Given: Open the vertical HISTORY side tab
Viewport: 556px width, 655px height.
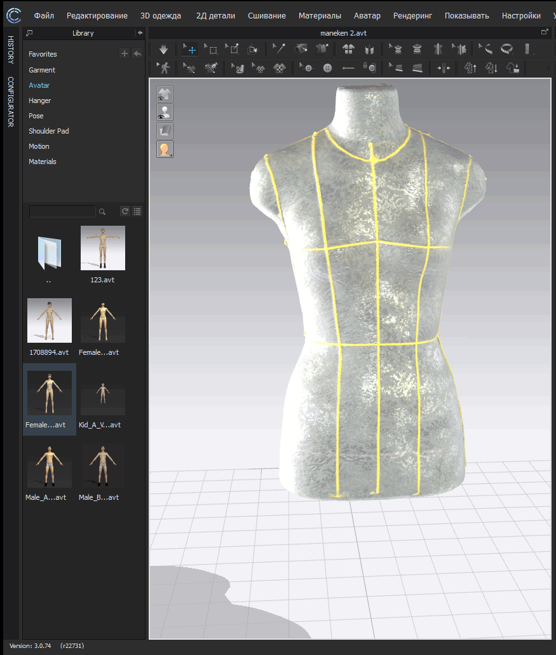Looking at the screenshot, I should click(11, 50).
